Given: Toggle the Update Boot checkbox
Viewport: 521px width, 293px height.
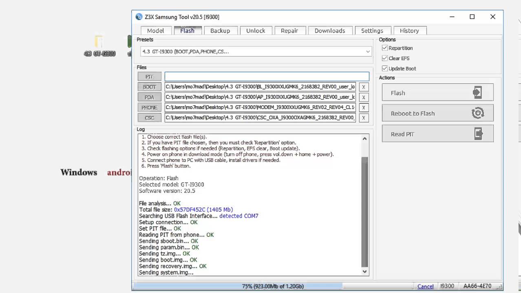Looking at the screenshot, I should [384, 68].
